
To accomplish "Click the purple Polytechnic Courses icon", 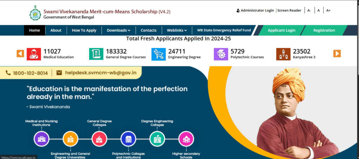I will pyautogui.click(x=221, y=54).
